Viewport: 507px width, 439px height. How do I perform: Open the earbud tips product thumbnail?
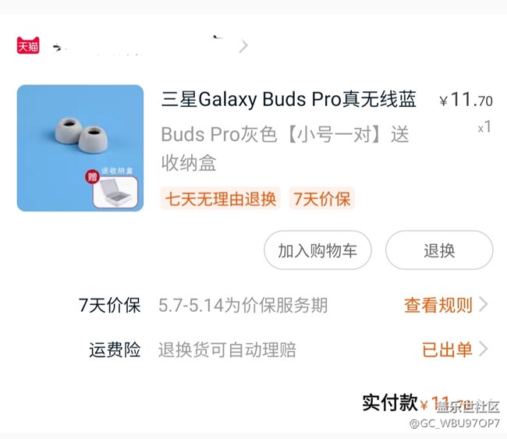tap(80, 148)
